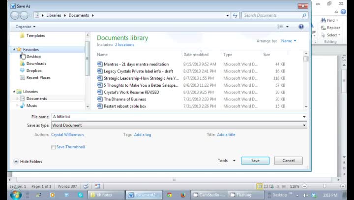Viewport: 354px width, 200px height.
Task: Click the Forward navigation arrow in Save As
Action: pos(24,15)
